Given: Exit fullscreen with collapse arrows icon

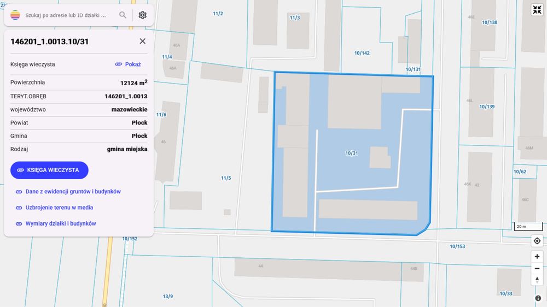Looking at the screenshot, I should 537,10.
